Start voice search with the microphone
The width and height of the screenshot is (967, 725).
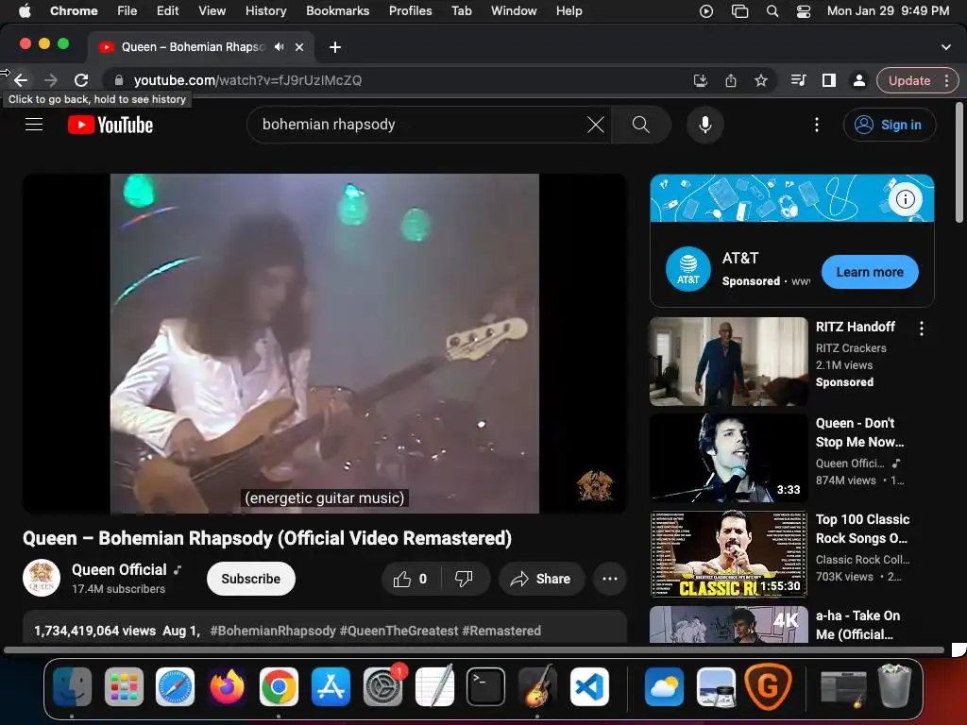pyautogui.click(x=704, y=125)
